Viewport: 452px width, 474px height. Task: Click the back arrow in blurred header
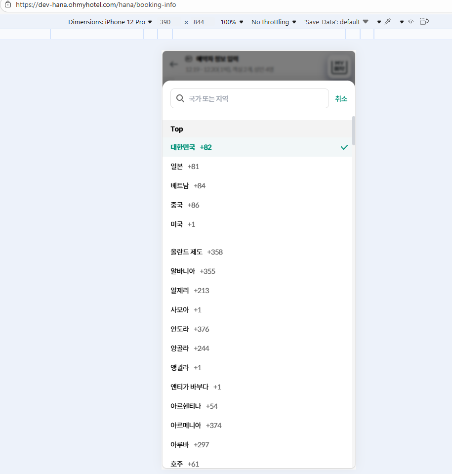pyautogui.click(x=173, y=64)
